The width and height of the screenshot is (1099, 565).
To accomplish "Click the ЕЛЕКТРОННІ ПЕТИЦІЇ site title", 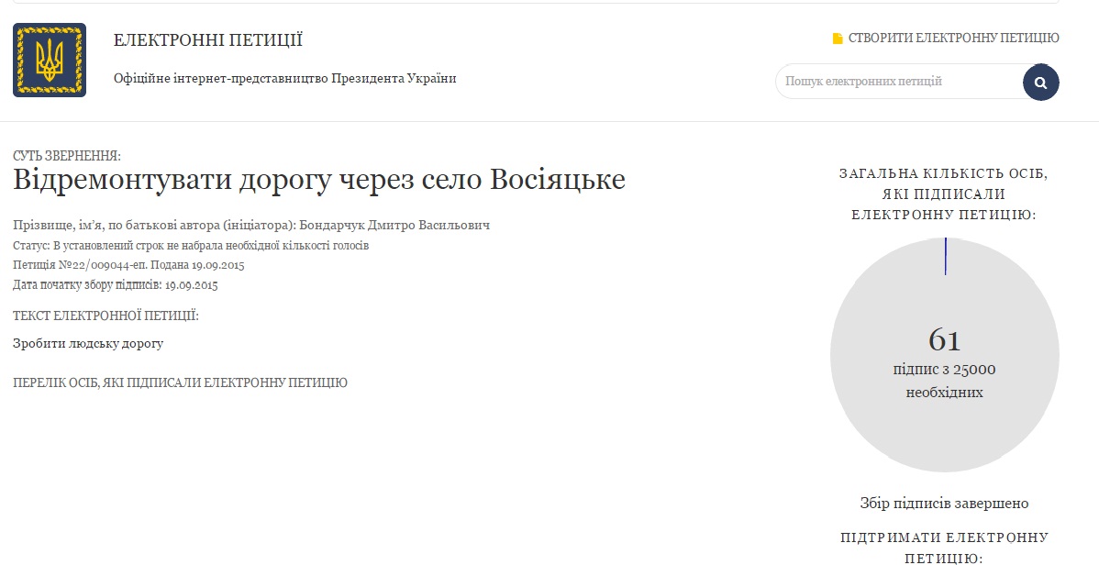I will tap(207, 40).
